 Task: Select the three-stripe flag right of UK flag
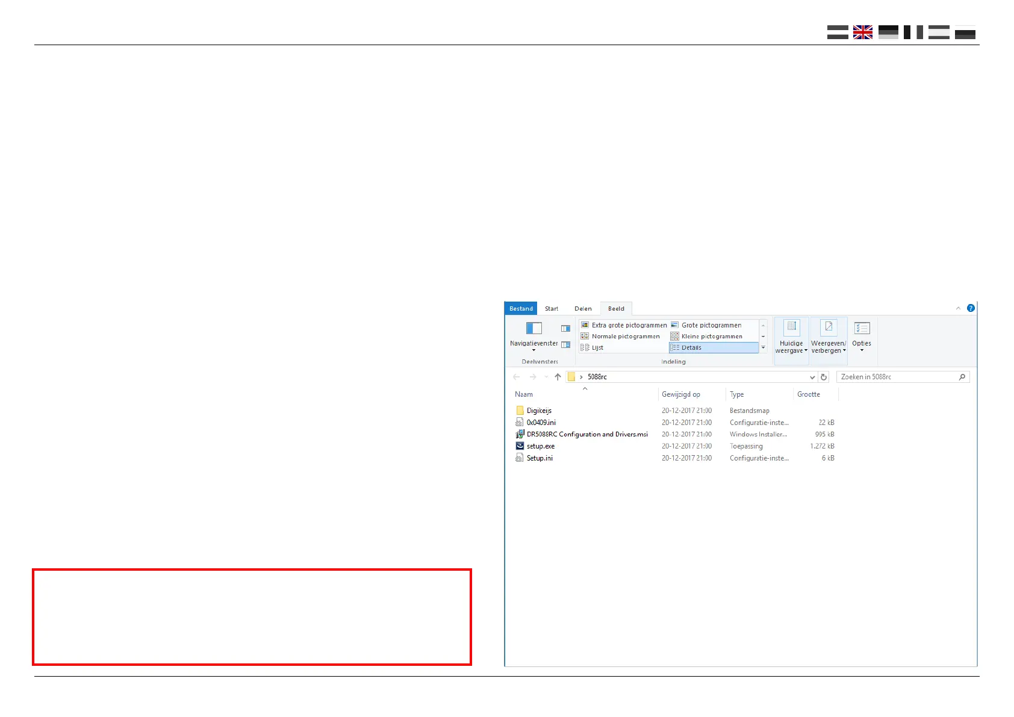click(888, 32)
